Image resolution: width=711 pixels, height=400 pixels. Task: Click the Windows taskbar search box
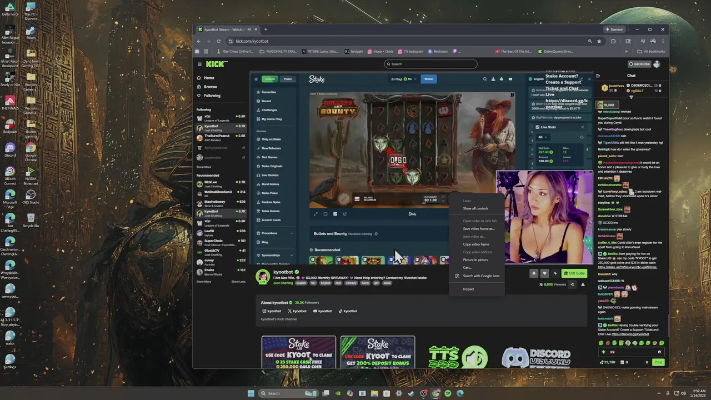pyautogui.click(x=288, y=393)
